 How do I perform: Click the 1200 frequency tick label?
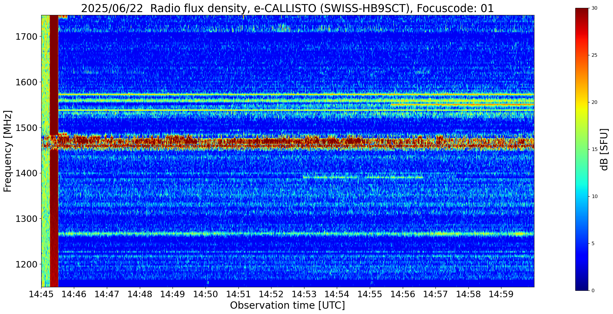pos(26,264)
